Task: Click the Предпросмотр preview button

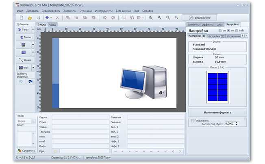Action: point(199,18)
